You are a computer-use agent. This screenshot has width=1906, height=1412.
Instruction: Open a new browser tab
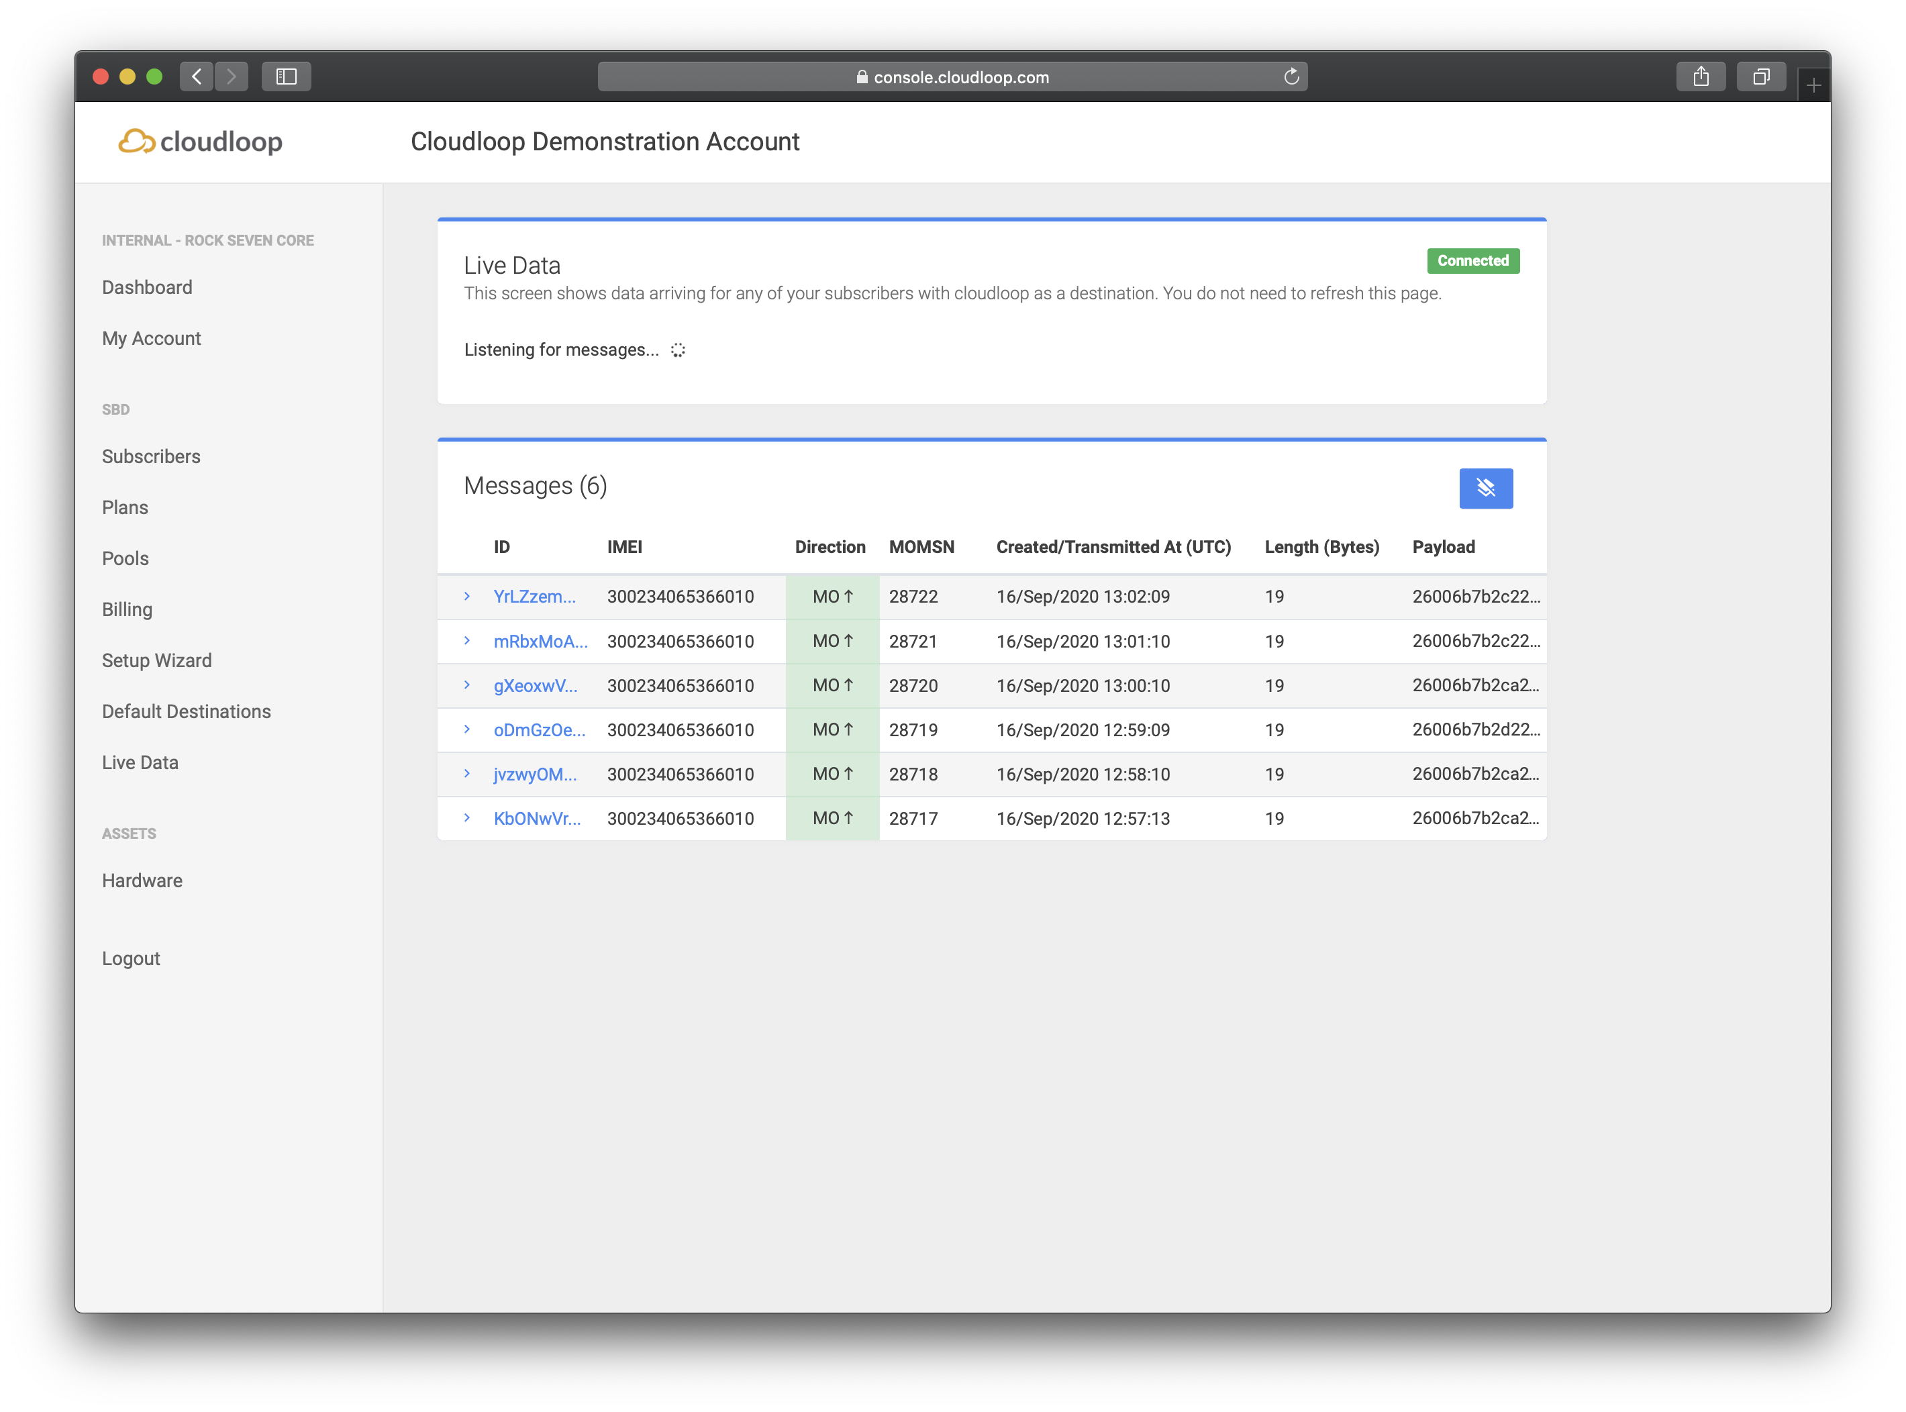pos(1813,85)
